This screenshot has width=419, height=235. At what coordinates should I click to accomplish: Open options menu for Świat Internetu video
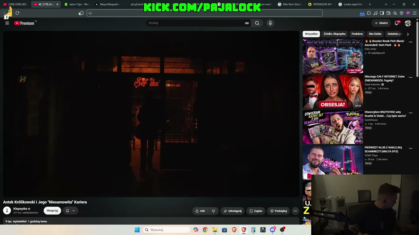pos(410,77)
